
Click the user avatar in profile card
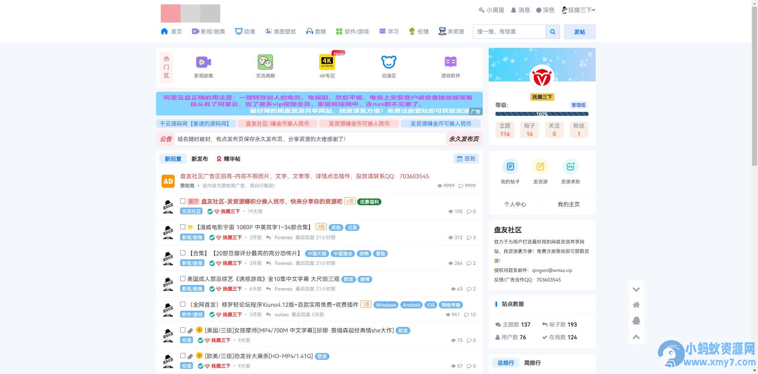coord(542,77)
